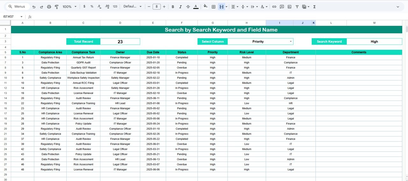Click the Undo arrow icon
The image size is (408, 181).
tap(34, 7)
